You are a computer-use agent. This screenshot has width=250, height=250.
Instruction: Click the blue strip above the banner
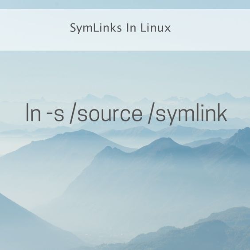click(x=125, y=4)
